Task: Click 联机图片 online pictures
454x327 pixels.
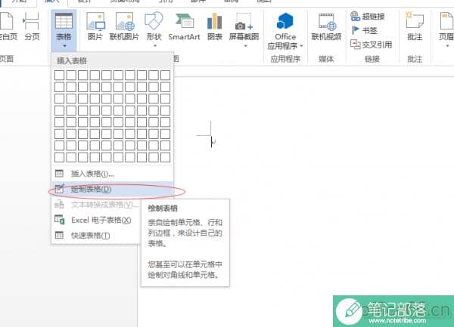Action: pyautogui.click(x=124, y=26)
